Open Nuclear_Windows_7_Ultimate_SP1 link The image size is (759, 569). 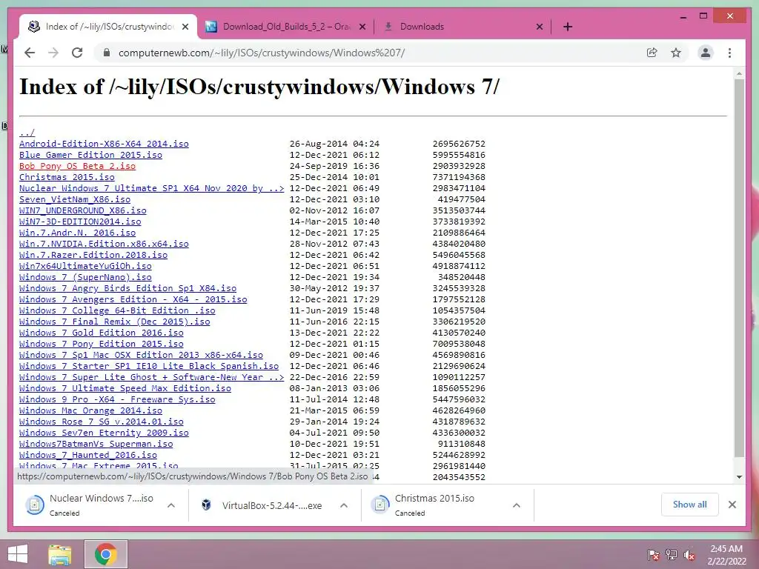click(151, 188)
